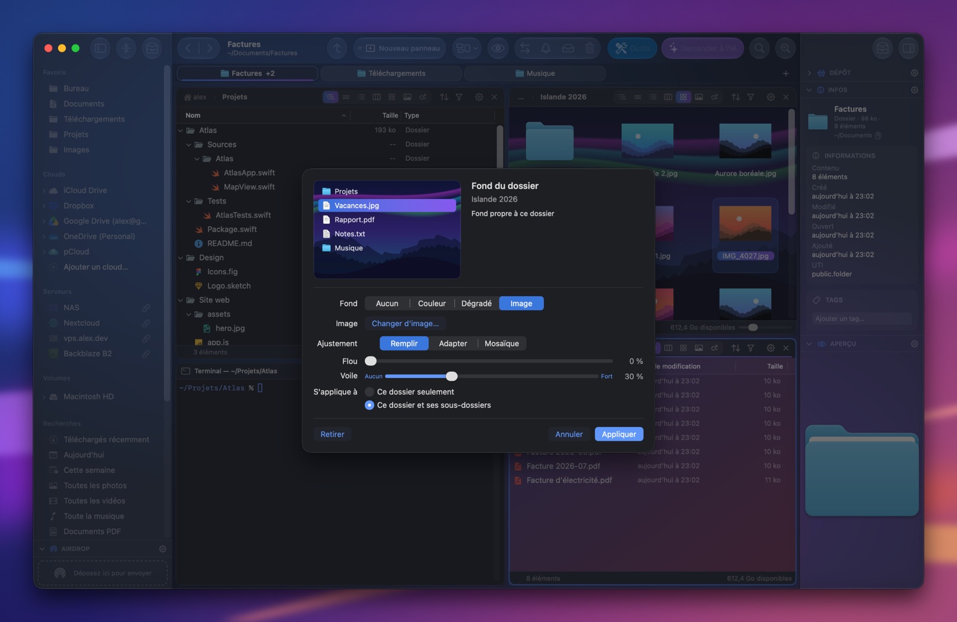The image size is (957, 622).
Task: Add a new tab with plus icon
Action: tap(786, 74)
